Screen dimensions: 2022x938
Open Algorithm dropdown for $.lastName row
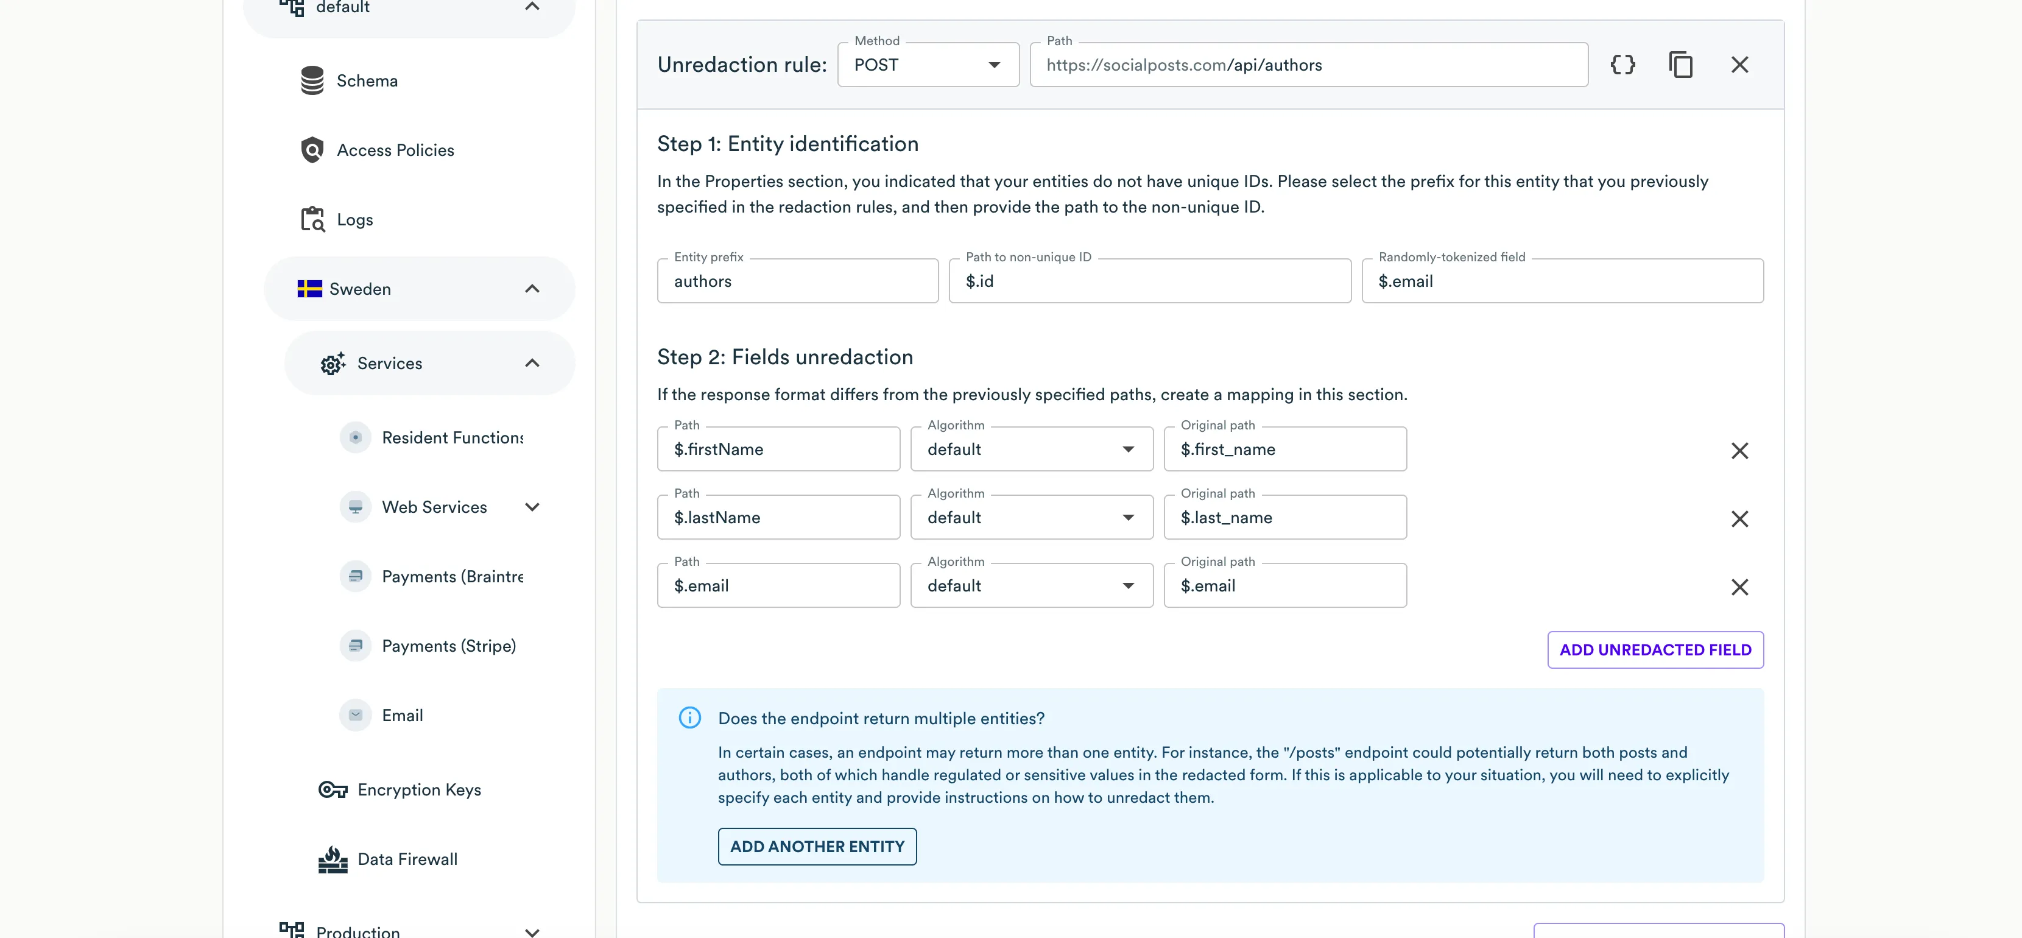tap(1032, 518)
